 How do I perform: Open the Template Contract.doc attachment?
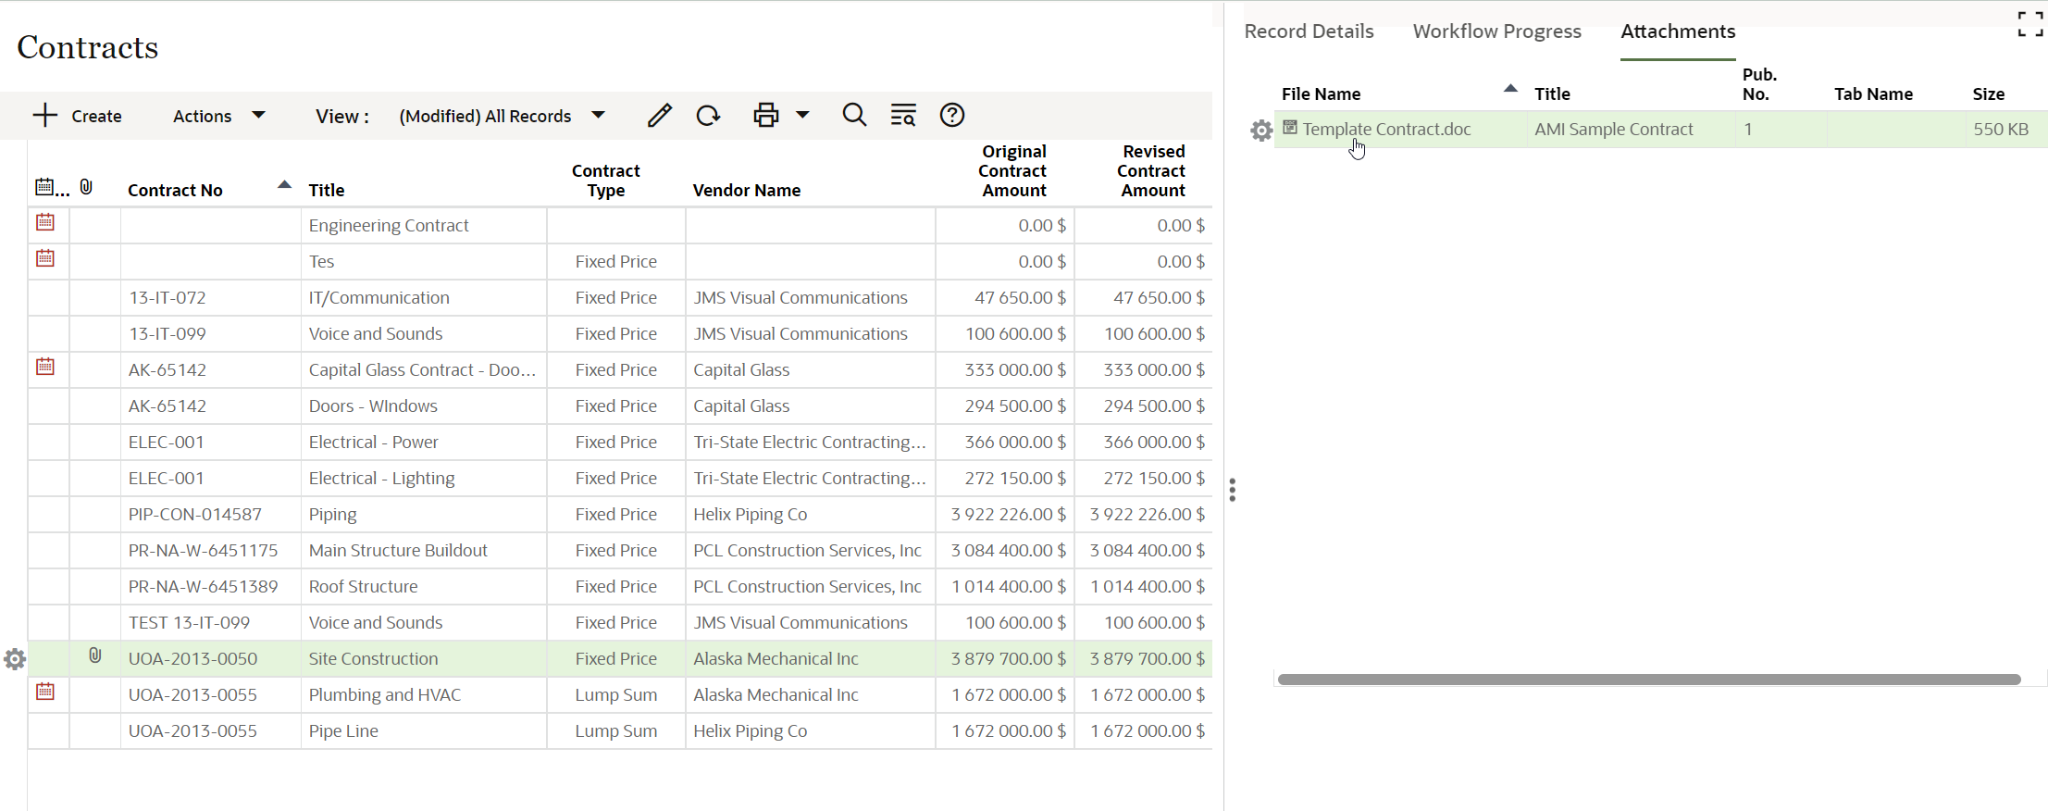coord(1385,130)
